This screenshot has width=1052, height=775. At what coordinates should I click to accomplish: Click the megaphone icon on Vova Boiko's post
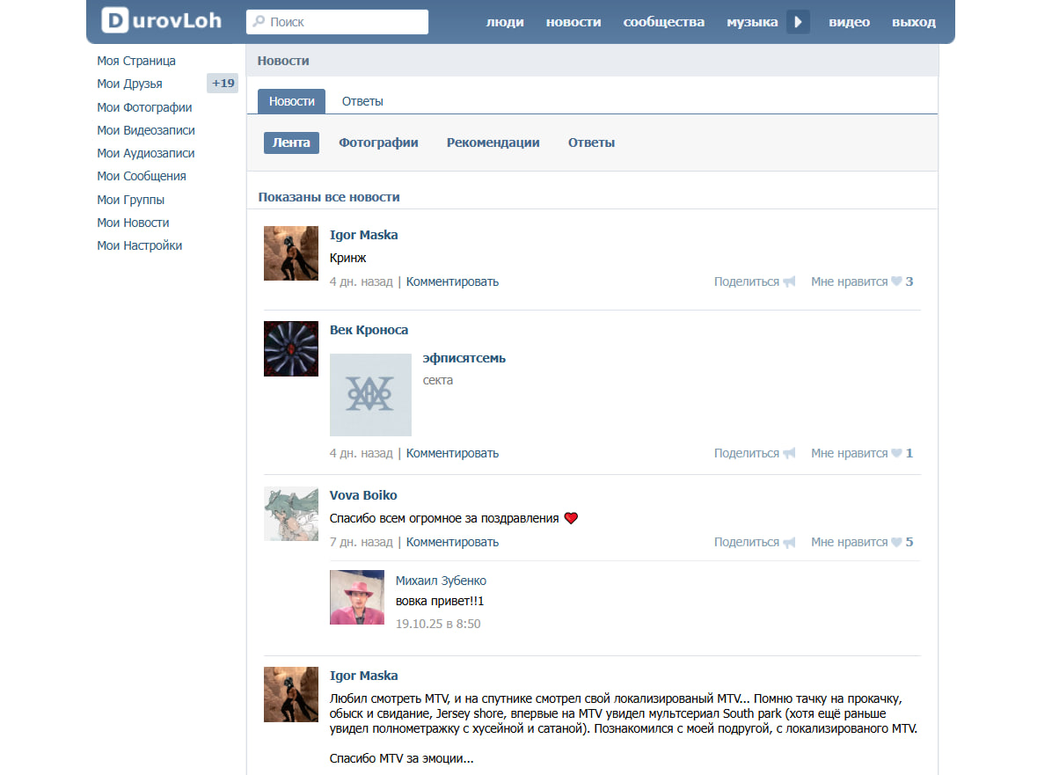[x=789, y=543]
